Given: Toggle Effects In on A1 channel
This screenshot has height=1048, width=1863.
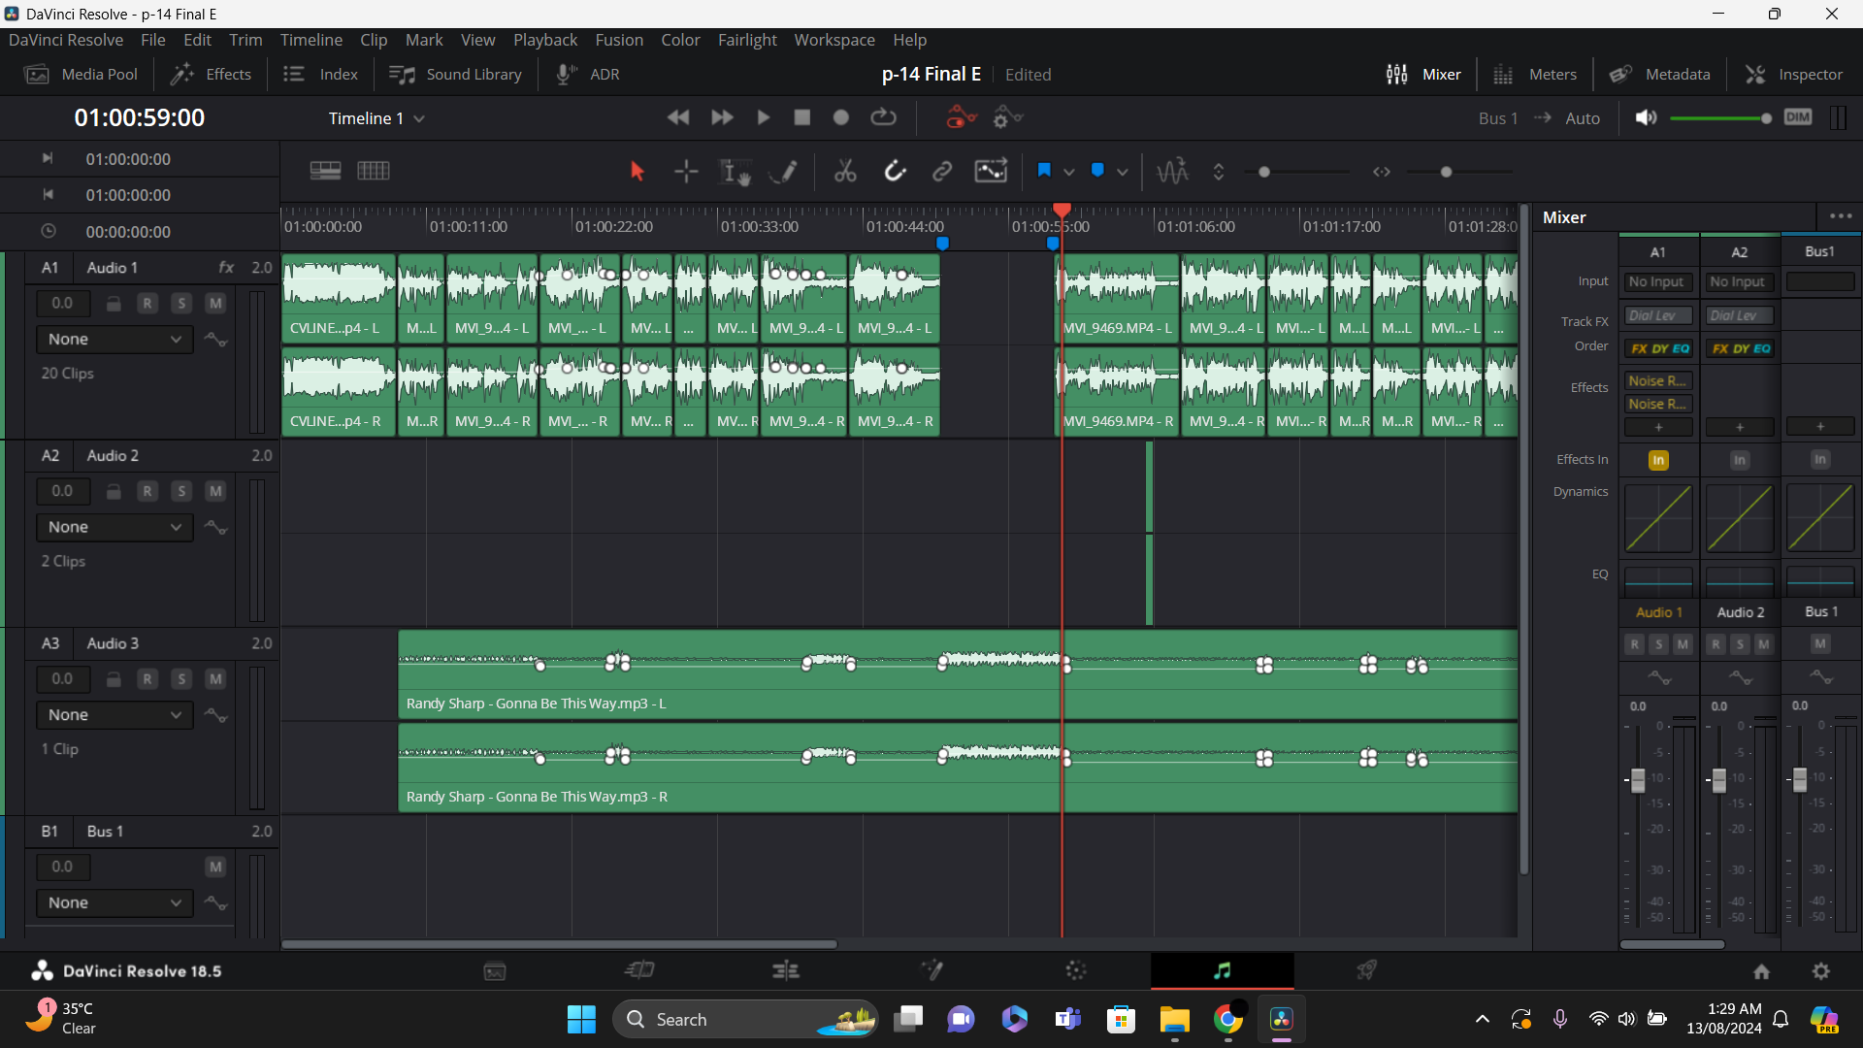Looking at the screenshot, I should pos(1658,460).
